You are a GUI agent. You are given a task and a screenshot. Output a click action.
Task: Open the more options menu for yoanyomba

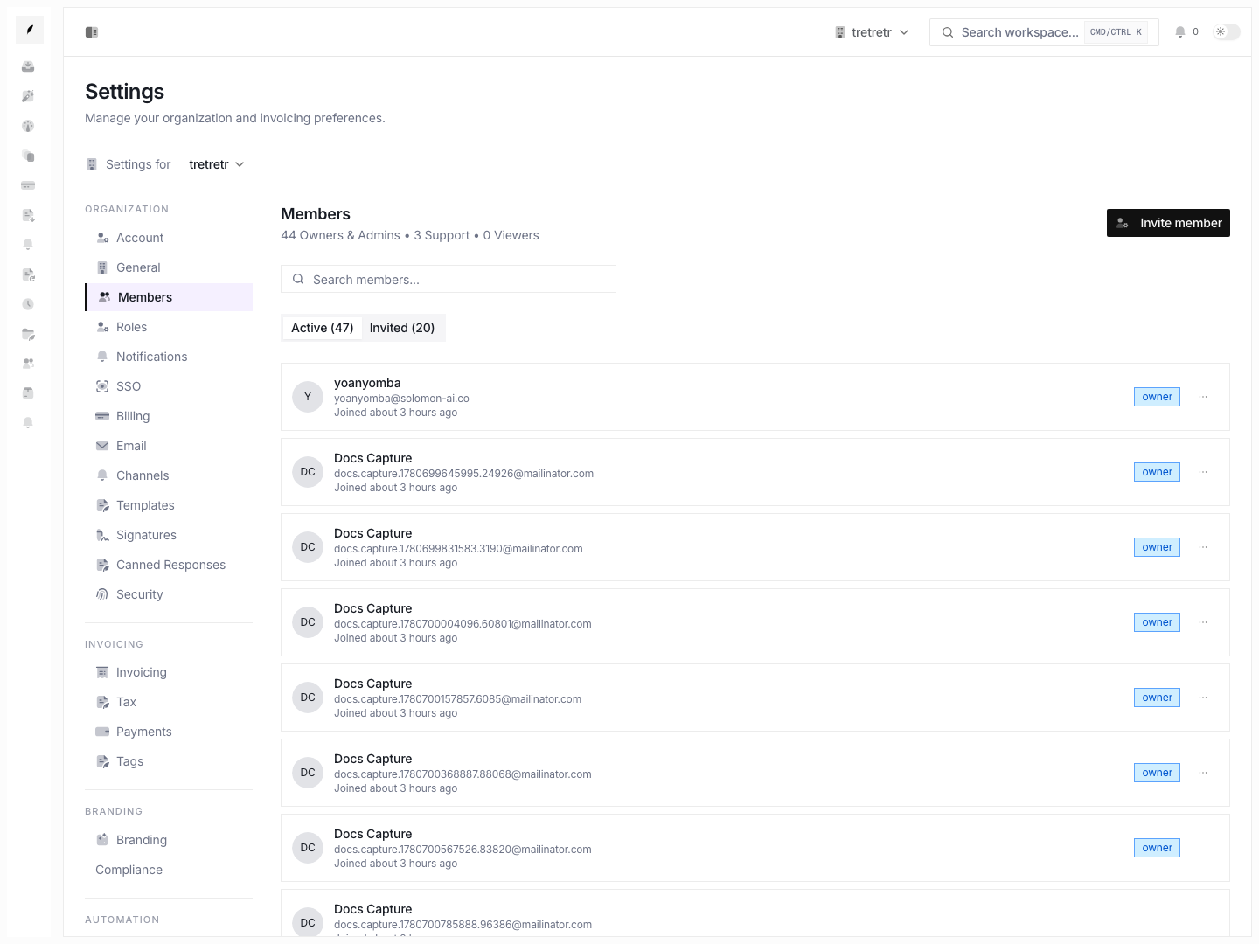point(1203,397)
